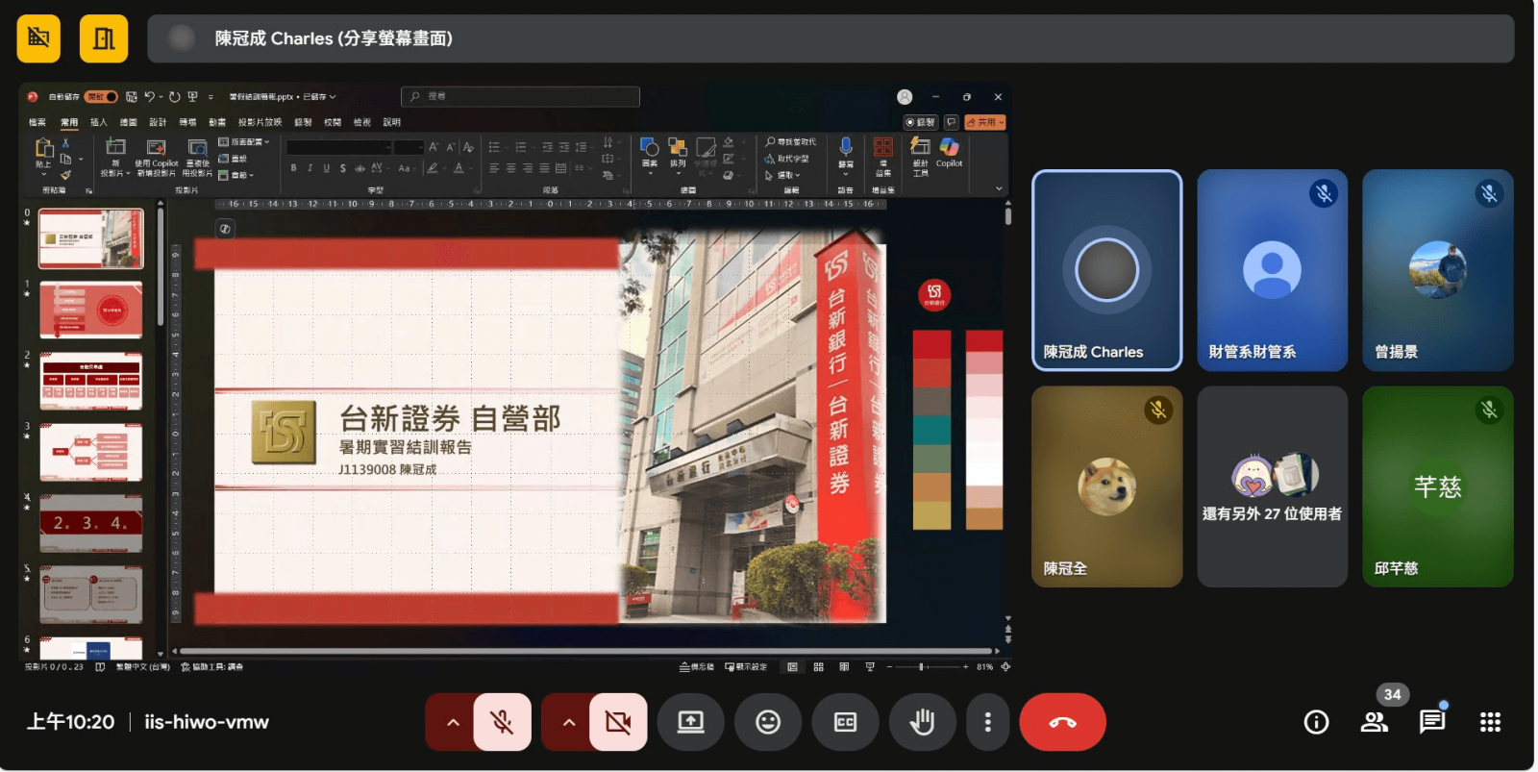Image resolution: width=1538 pixels, height=772 pixels.
Task: Select the 陳冠成 Charles participant tile
Action: click(x=1106, y=270)
